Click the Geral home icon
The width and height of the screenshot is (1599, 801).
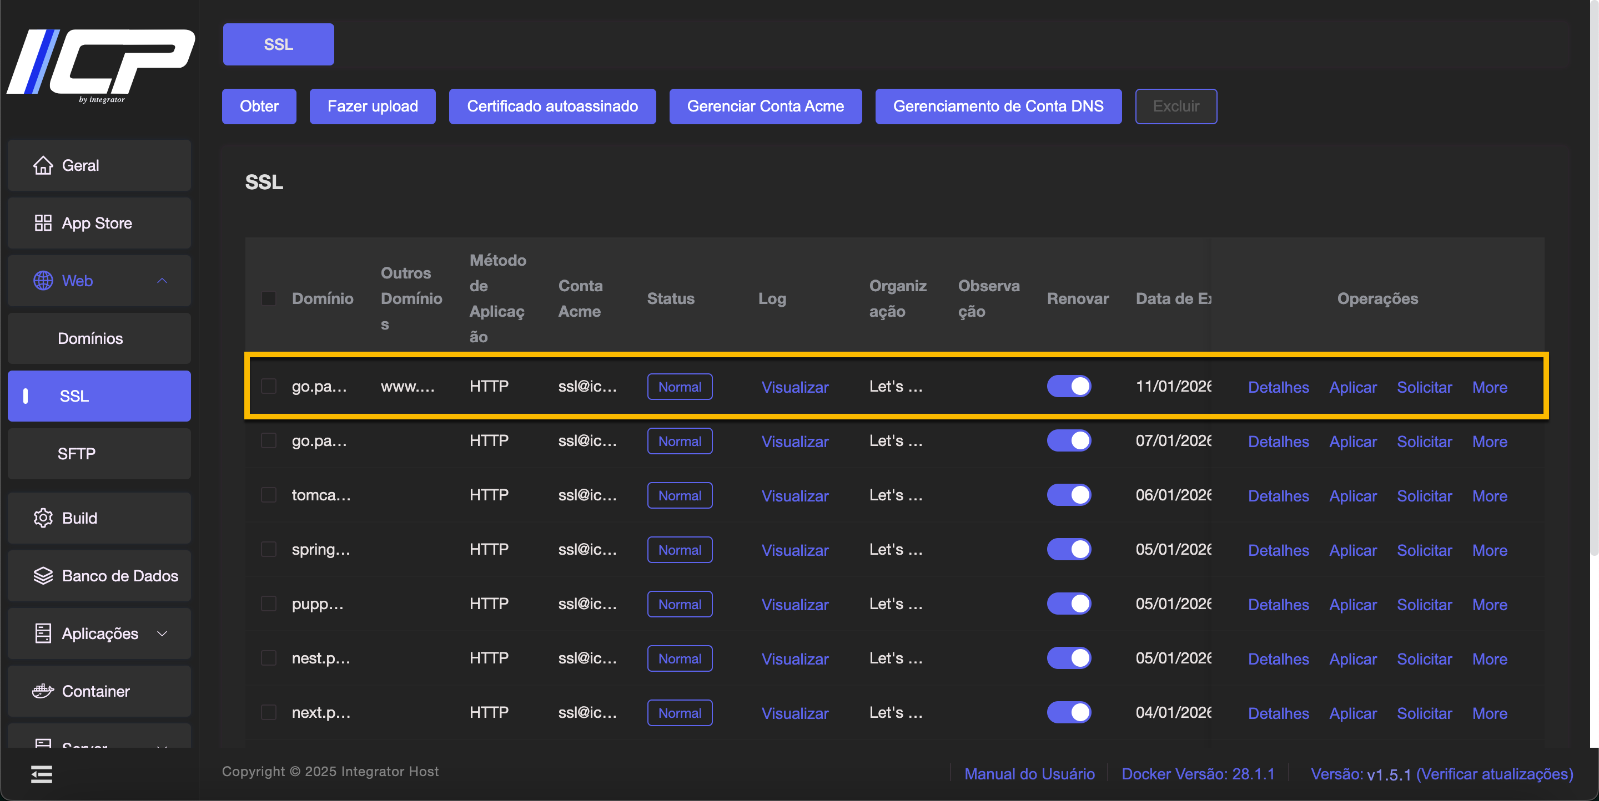coord(43,165)
